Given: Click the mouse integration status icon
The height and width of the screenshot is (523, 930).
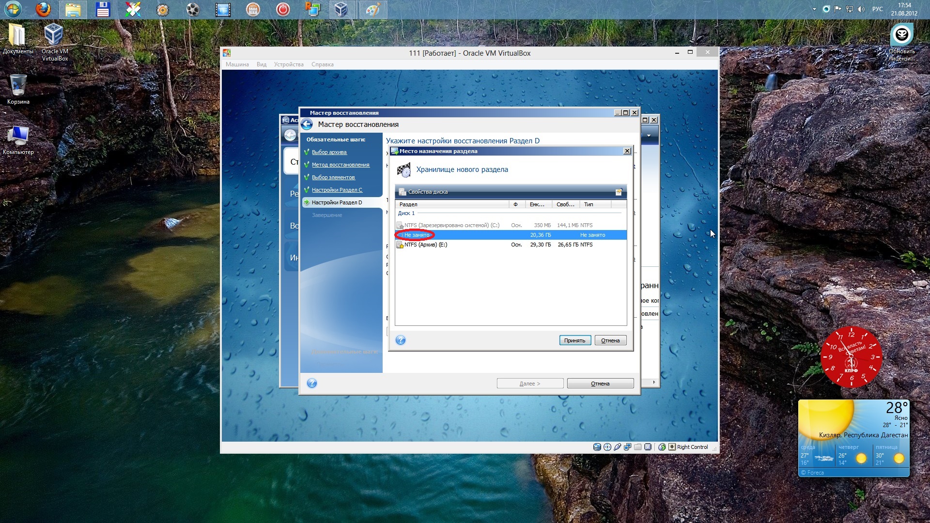Looking at the screenshot, I should [662, 447].
